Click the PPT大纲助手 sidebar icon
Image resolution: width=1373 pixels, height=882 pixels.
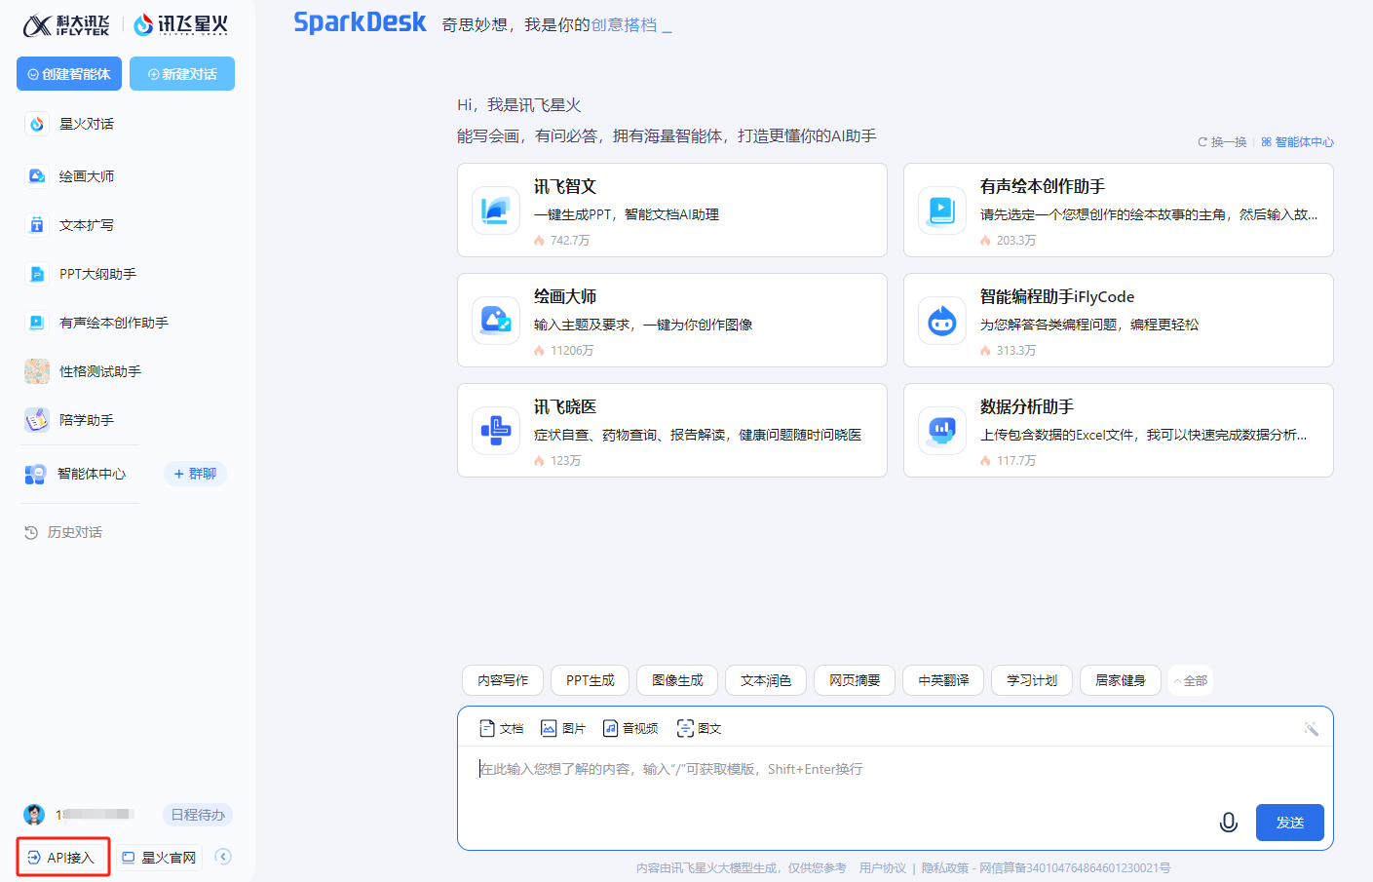coord(36,274)
